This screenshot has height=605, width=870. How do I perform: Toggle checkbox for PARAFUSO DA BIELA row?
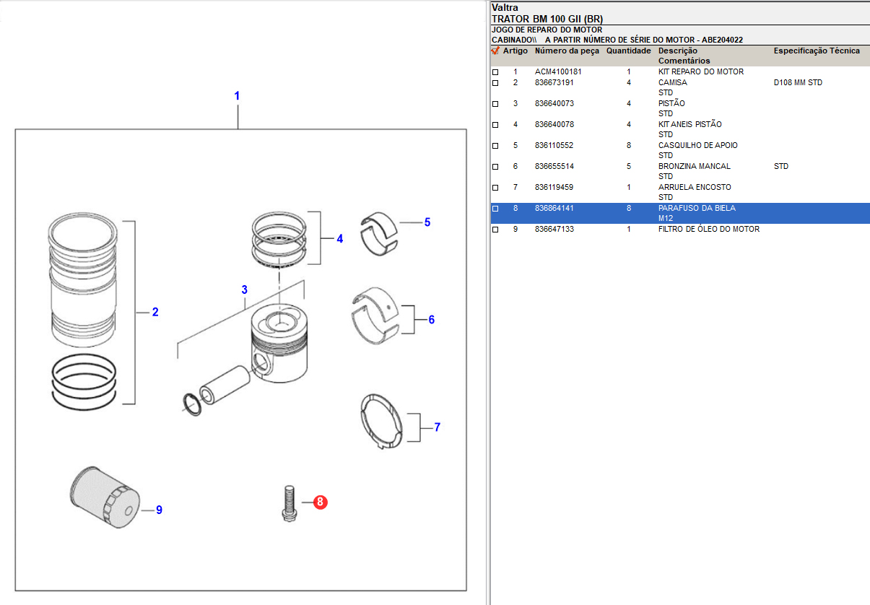(x=495, y=209)
